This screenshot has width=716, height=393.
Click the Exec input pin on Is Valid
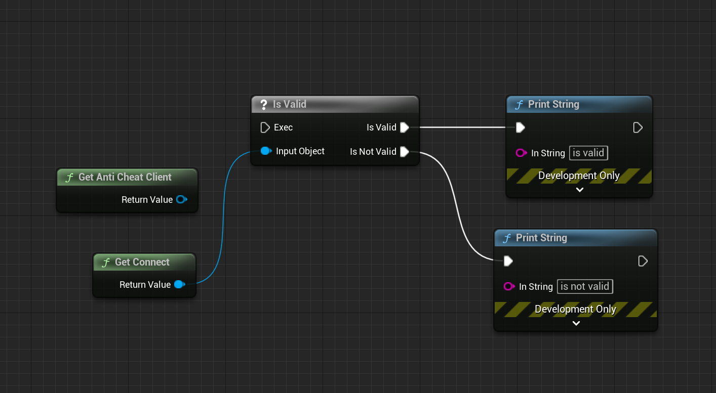(265, 127)
